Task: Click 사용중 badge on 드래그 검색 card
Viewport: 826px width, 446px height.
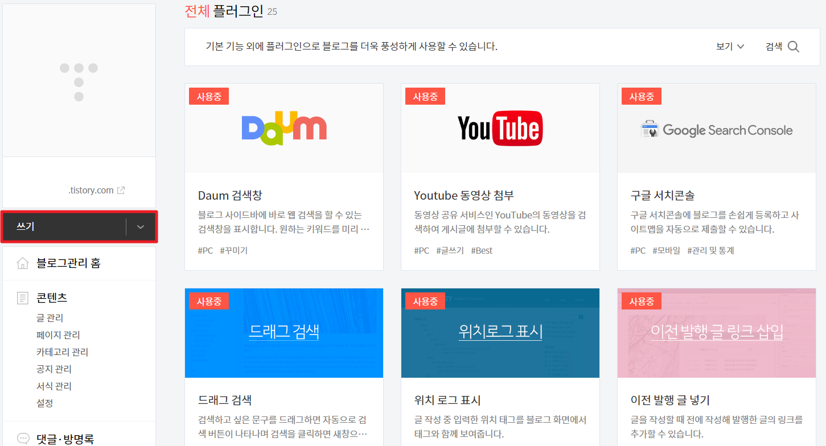Action: click(x=209, y=301)
